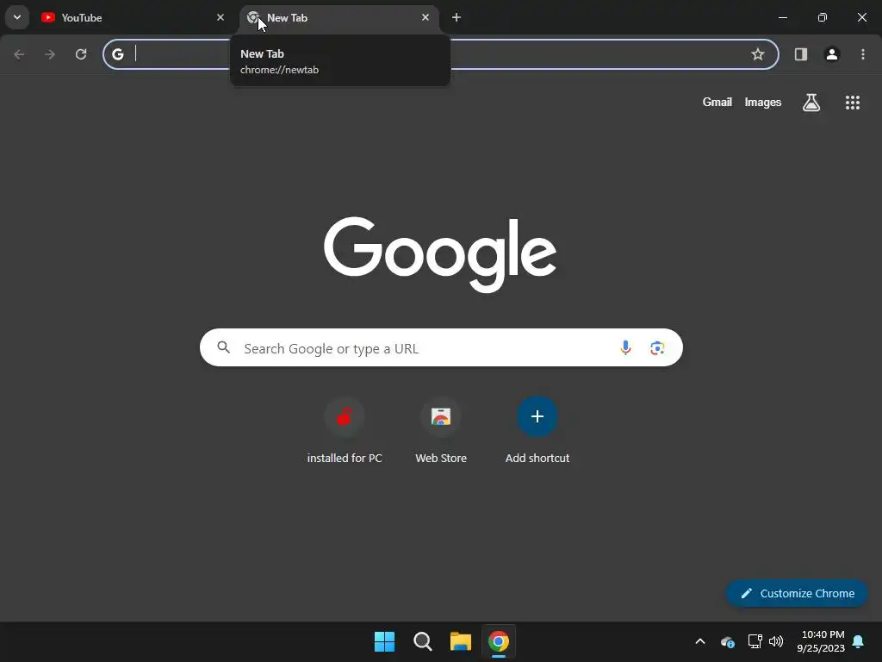Click the Search Google or type a URL box
Viewport: 882px width, 662px height.
[x=441, y=347]
